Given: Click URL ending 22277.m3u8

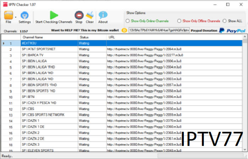Looking at the screenshot, I should (174, 55).
